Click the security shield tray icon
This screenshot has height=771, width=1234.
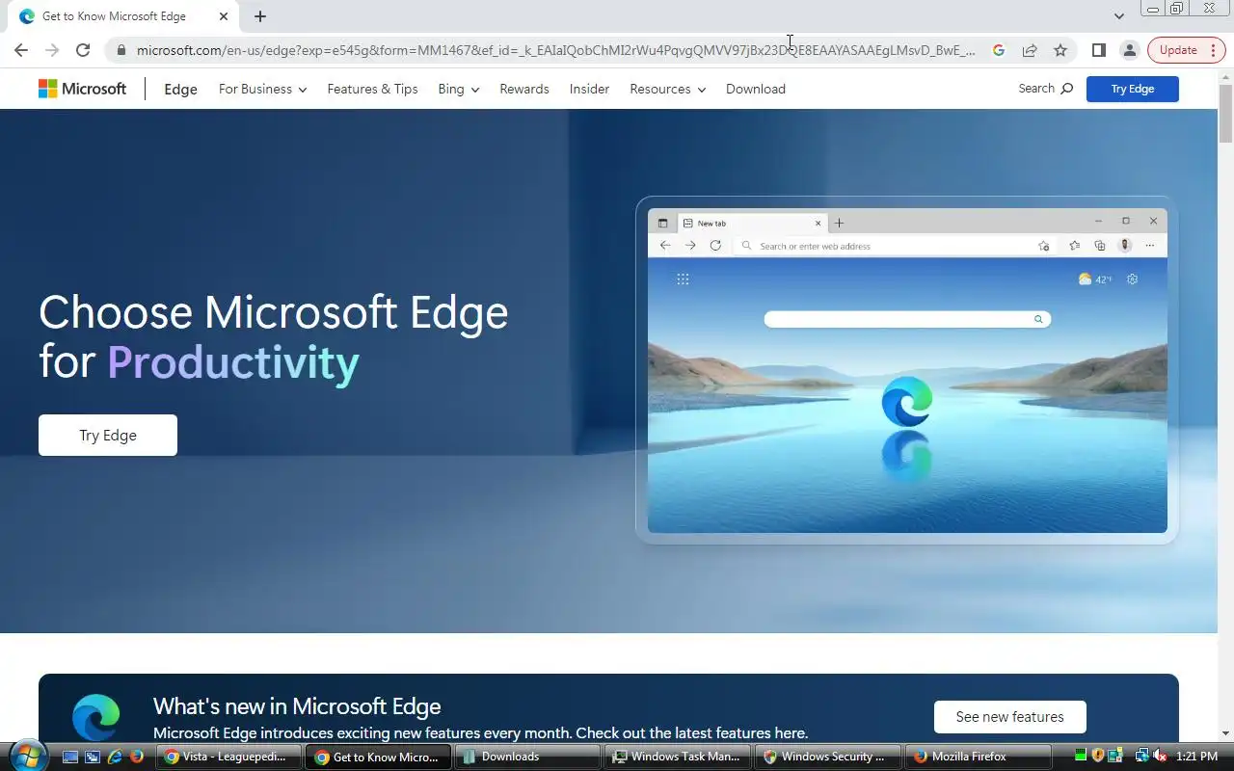(1098, 756)
